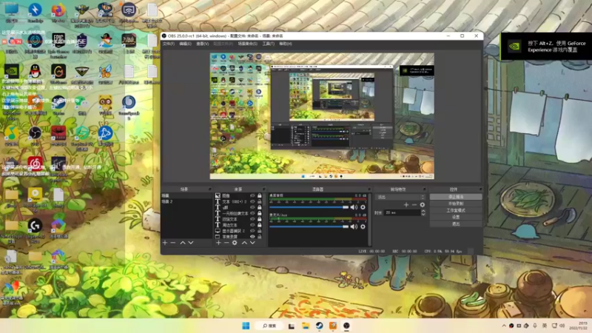Remove the selected source with minus icon
Image resolution: width=592 pixels, height=333 pixels.
[x=226, y=243]
